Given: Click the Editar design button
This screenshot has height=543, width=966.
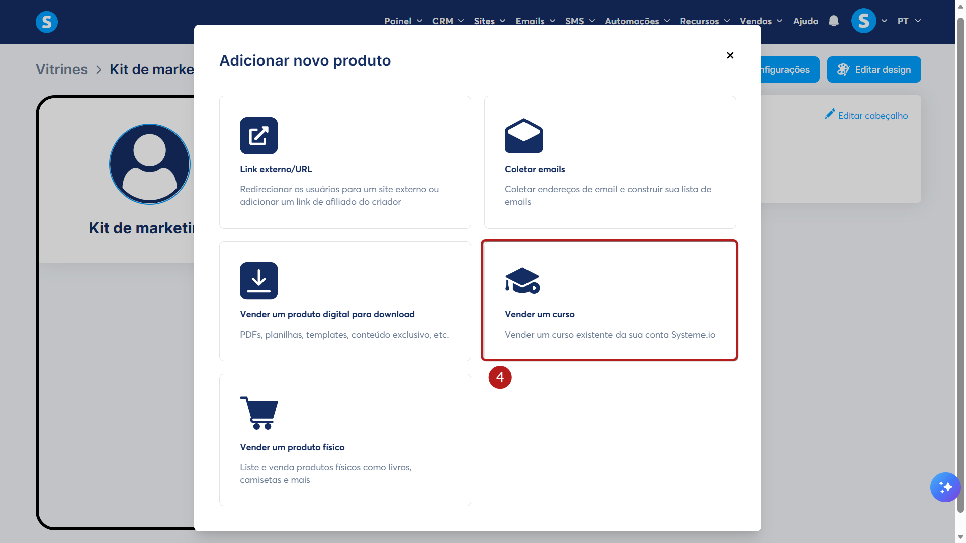Looking at the screenshot, I should point(873,70).
